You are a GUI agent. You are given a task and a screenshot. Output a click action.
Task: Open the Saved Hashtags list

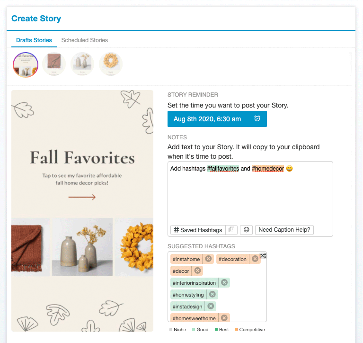tap(198, 230)
